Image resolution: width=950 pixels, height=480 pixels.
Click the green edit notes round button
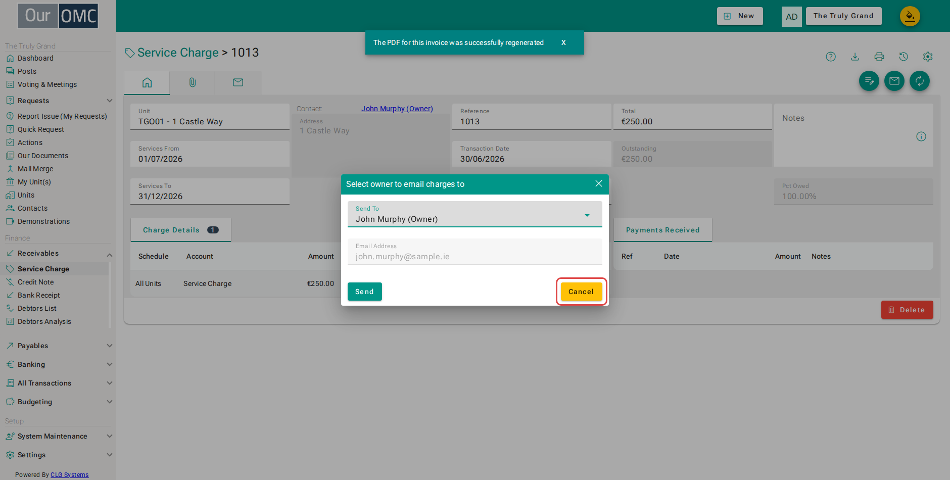tap(869, 81)
